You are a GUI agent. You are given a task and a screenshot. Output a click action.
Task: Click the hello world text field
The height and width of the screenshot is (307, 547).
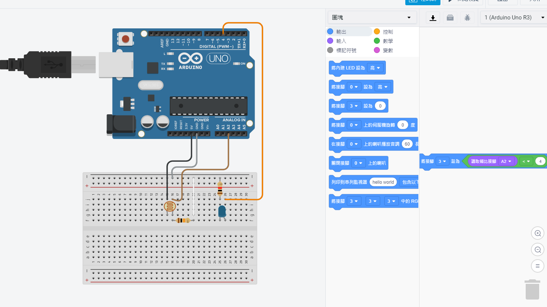(383, 182)
